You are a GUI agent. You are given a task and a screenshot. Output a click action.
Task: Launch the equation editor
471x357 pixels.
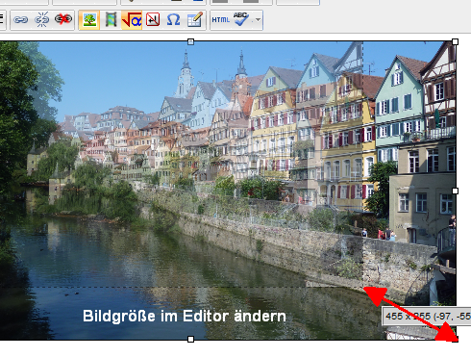tap(132, 20)
